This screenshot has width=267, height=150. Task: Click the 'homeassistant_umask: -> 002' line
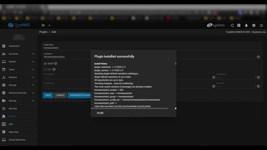tap(109, 90)
